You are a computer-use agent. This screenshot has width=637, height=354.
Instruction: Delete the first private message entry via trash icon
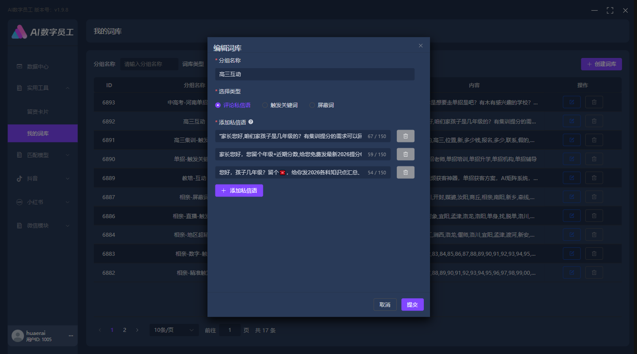point(405,136)
